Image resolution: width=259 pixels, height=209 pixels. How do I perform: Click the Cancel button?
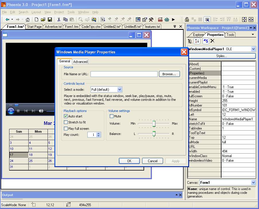[x=152, y=161]
